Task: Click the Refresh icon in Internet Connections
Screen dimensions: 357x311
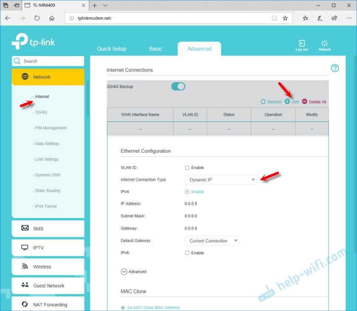Action: (x=263, y=102)
